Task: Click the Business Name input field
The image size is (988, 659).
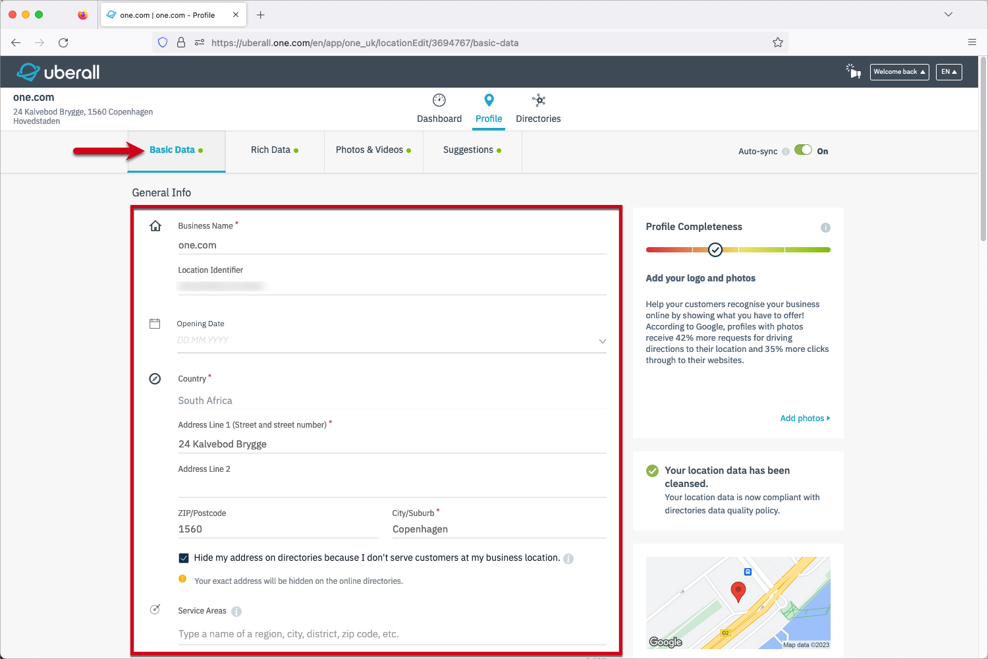Action: [391, 245]
